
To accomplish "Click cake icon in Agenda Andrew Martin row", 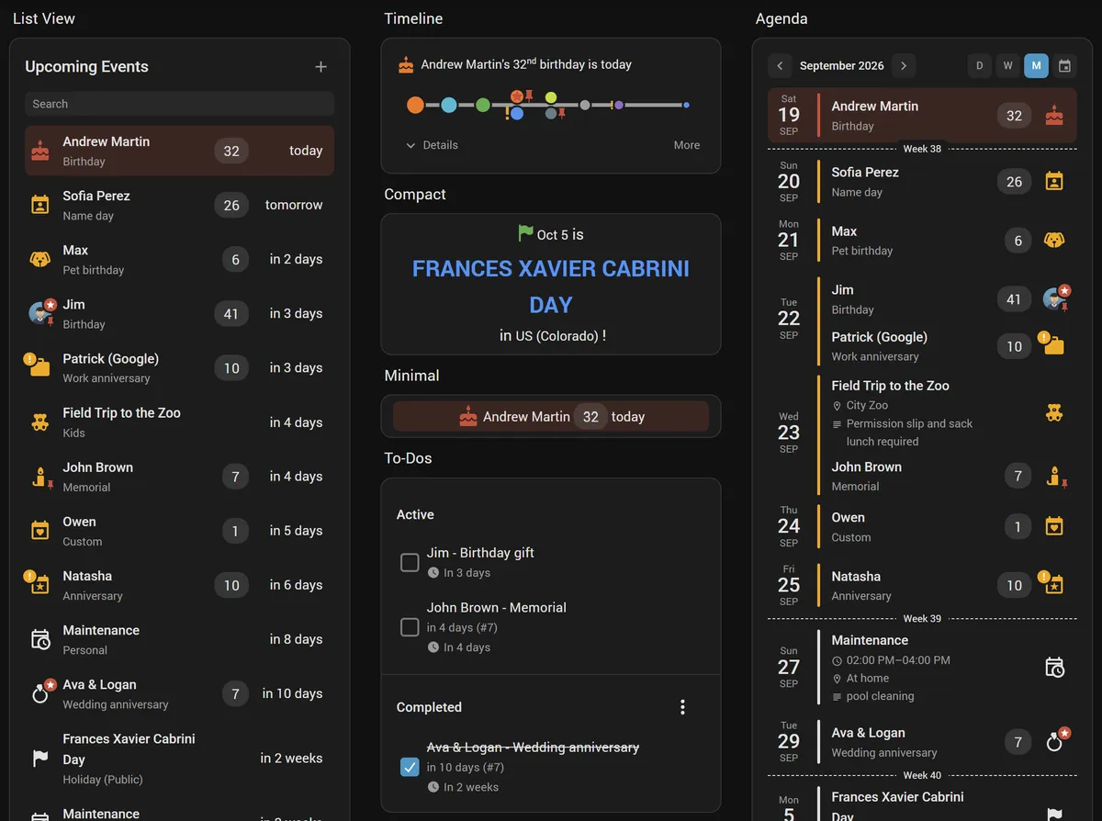I will [1054, 116].
